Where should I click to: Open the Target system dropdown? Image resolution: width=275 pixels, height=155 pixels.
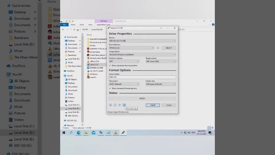(x=161, y=61)
